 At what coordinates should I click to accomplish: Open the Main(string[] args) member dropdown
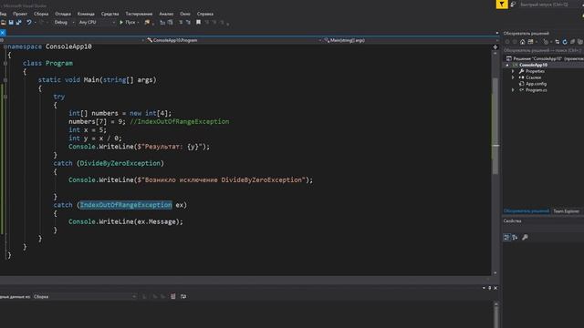pyautogui.click(x=412, y=40)
